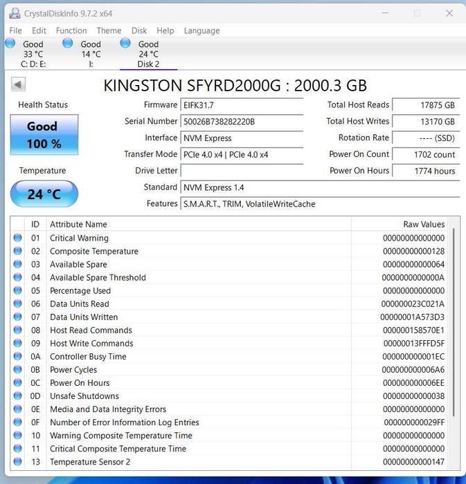Screen dimensions: 466x484
Task: Click status orb of Critical Composite Temperature Time
Action: [17, 448]
